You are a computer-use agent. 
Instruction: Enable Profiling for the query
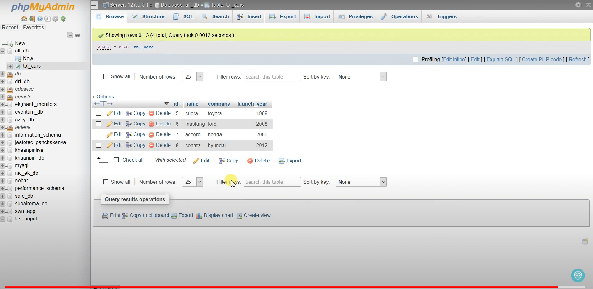(416, 59)
